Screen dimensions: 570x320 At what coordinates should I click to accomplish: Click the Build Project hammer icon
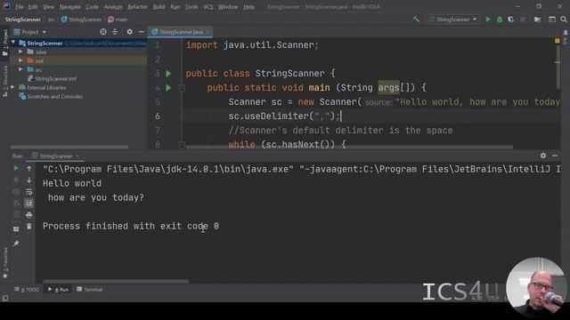(416, 20)
